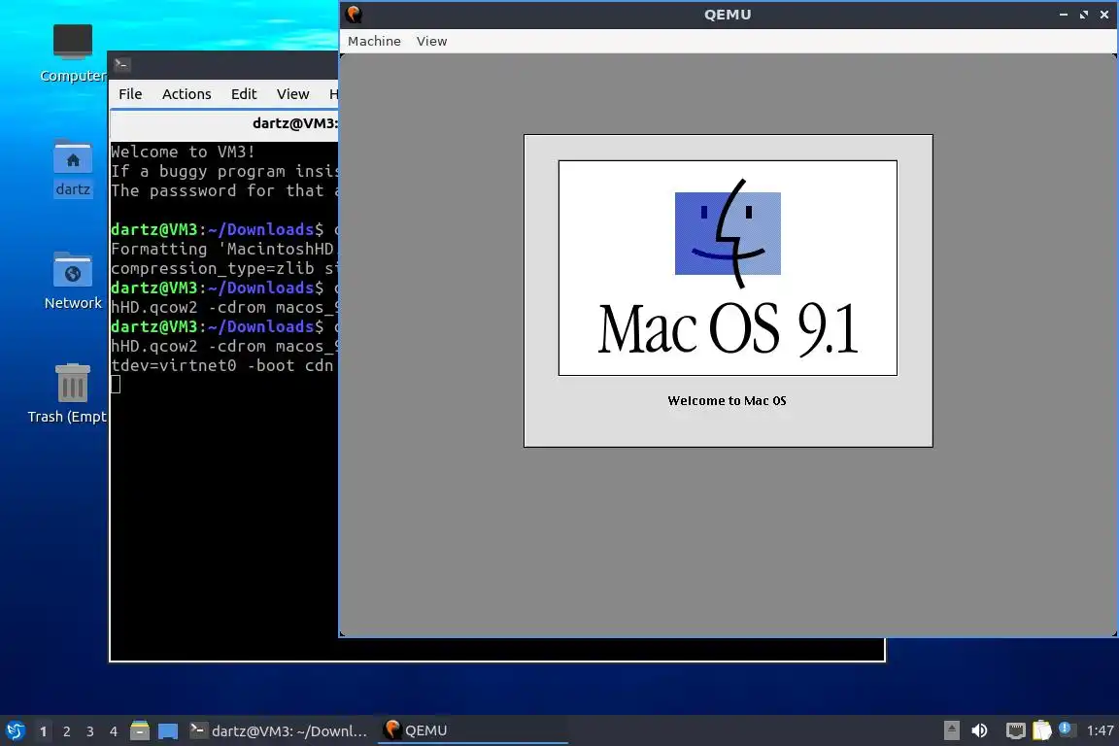1119x746 pixels.
Task: Close the QEMU window
Action: pyautogui.click(x=1104, y=15)
